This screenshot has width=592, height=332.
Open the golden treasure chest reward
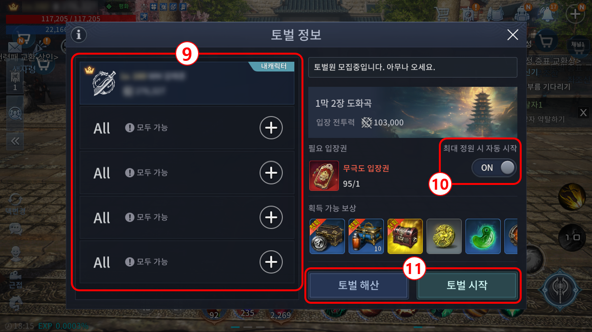click(x=405, y=236)
